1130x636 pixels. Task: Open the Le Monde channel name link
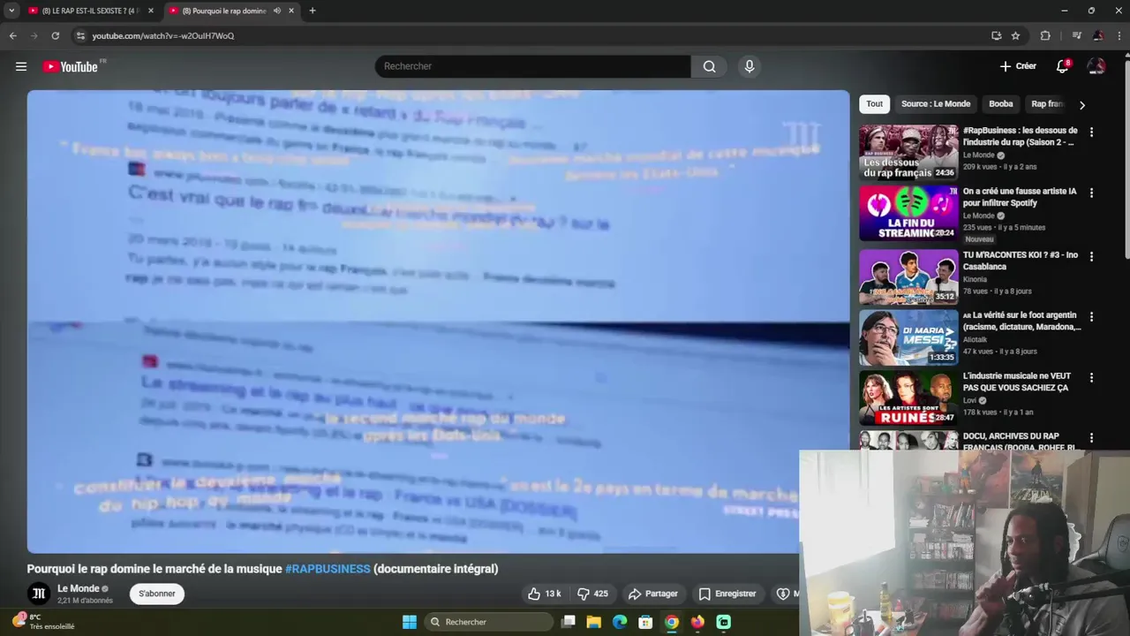tap(79, 588)
